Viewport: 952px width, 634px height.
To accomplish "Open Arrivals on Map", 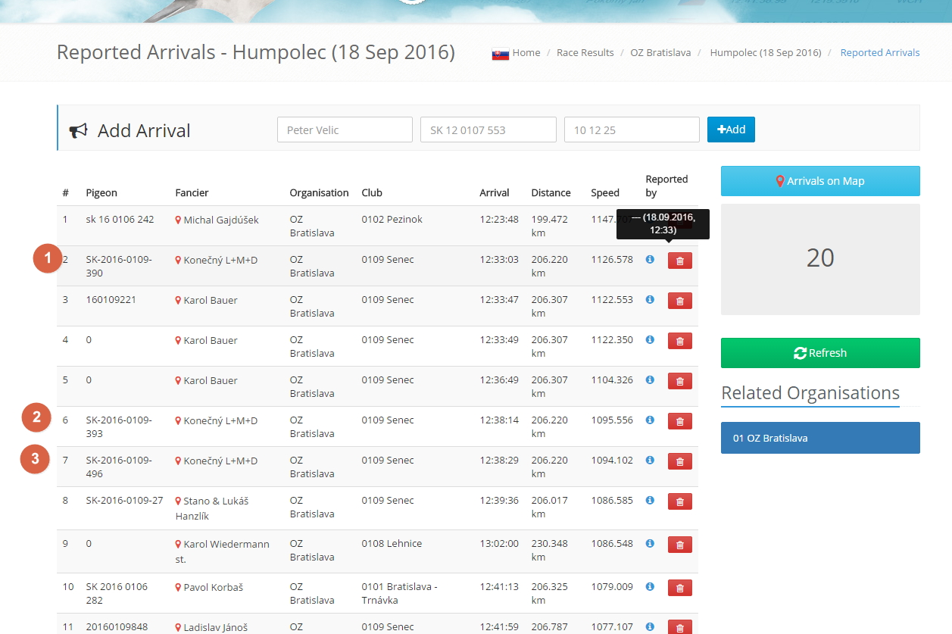I will [820, 181].
